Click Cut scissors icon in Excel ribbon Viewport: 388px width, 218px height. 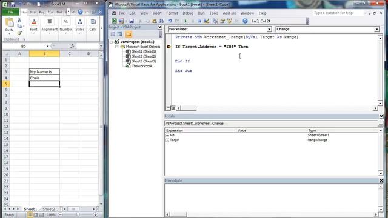click(x=19, y=20)
